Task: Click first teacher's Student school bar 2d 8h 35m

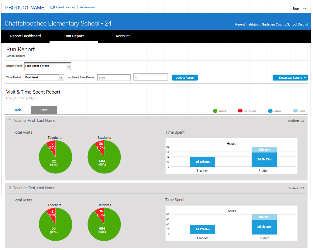Action: (x=264, y=159)
